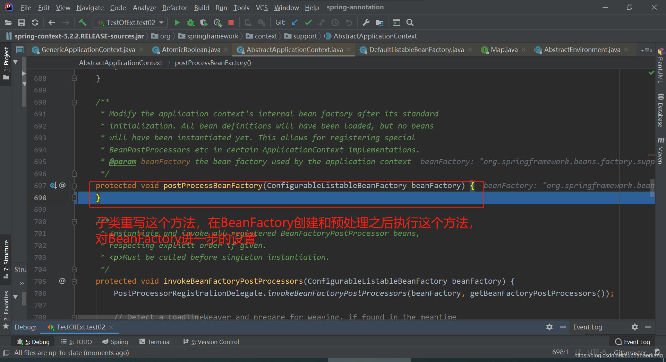The height and width of the screenshot is (362, 666).
Task: Click the green inspection checkmark indicator
Action: tap(651, 73)
